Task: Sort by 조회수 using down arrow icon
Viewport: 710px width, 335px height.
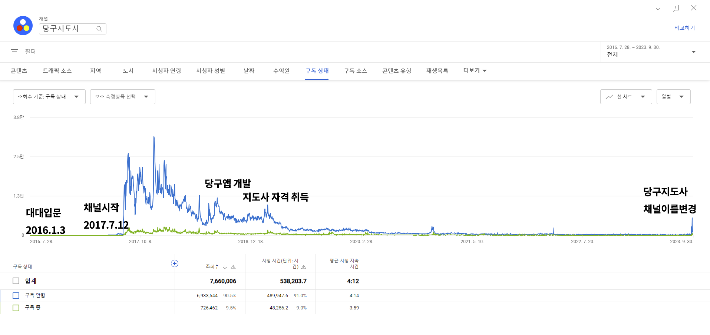Action: 225,267
